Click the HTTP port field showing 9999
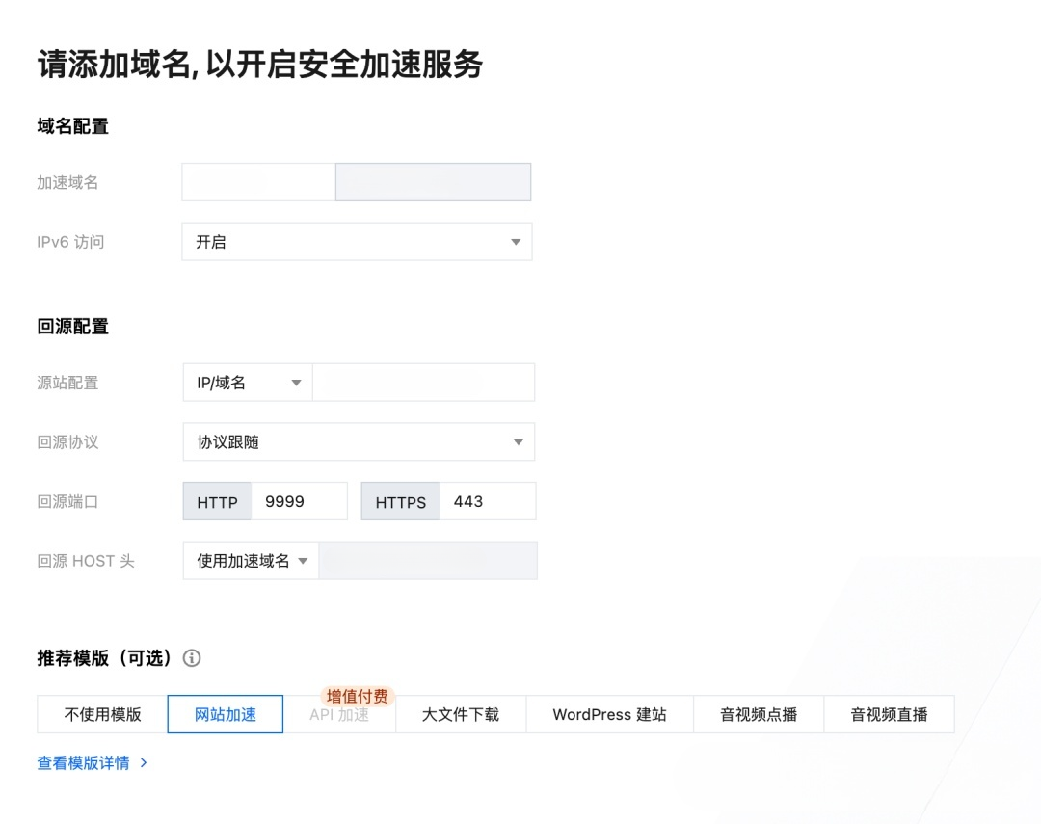1041x824 pixels. click(298, 501)
